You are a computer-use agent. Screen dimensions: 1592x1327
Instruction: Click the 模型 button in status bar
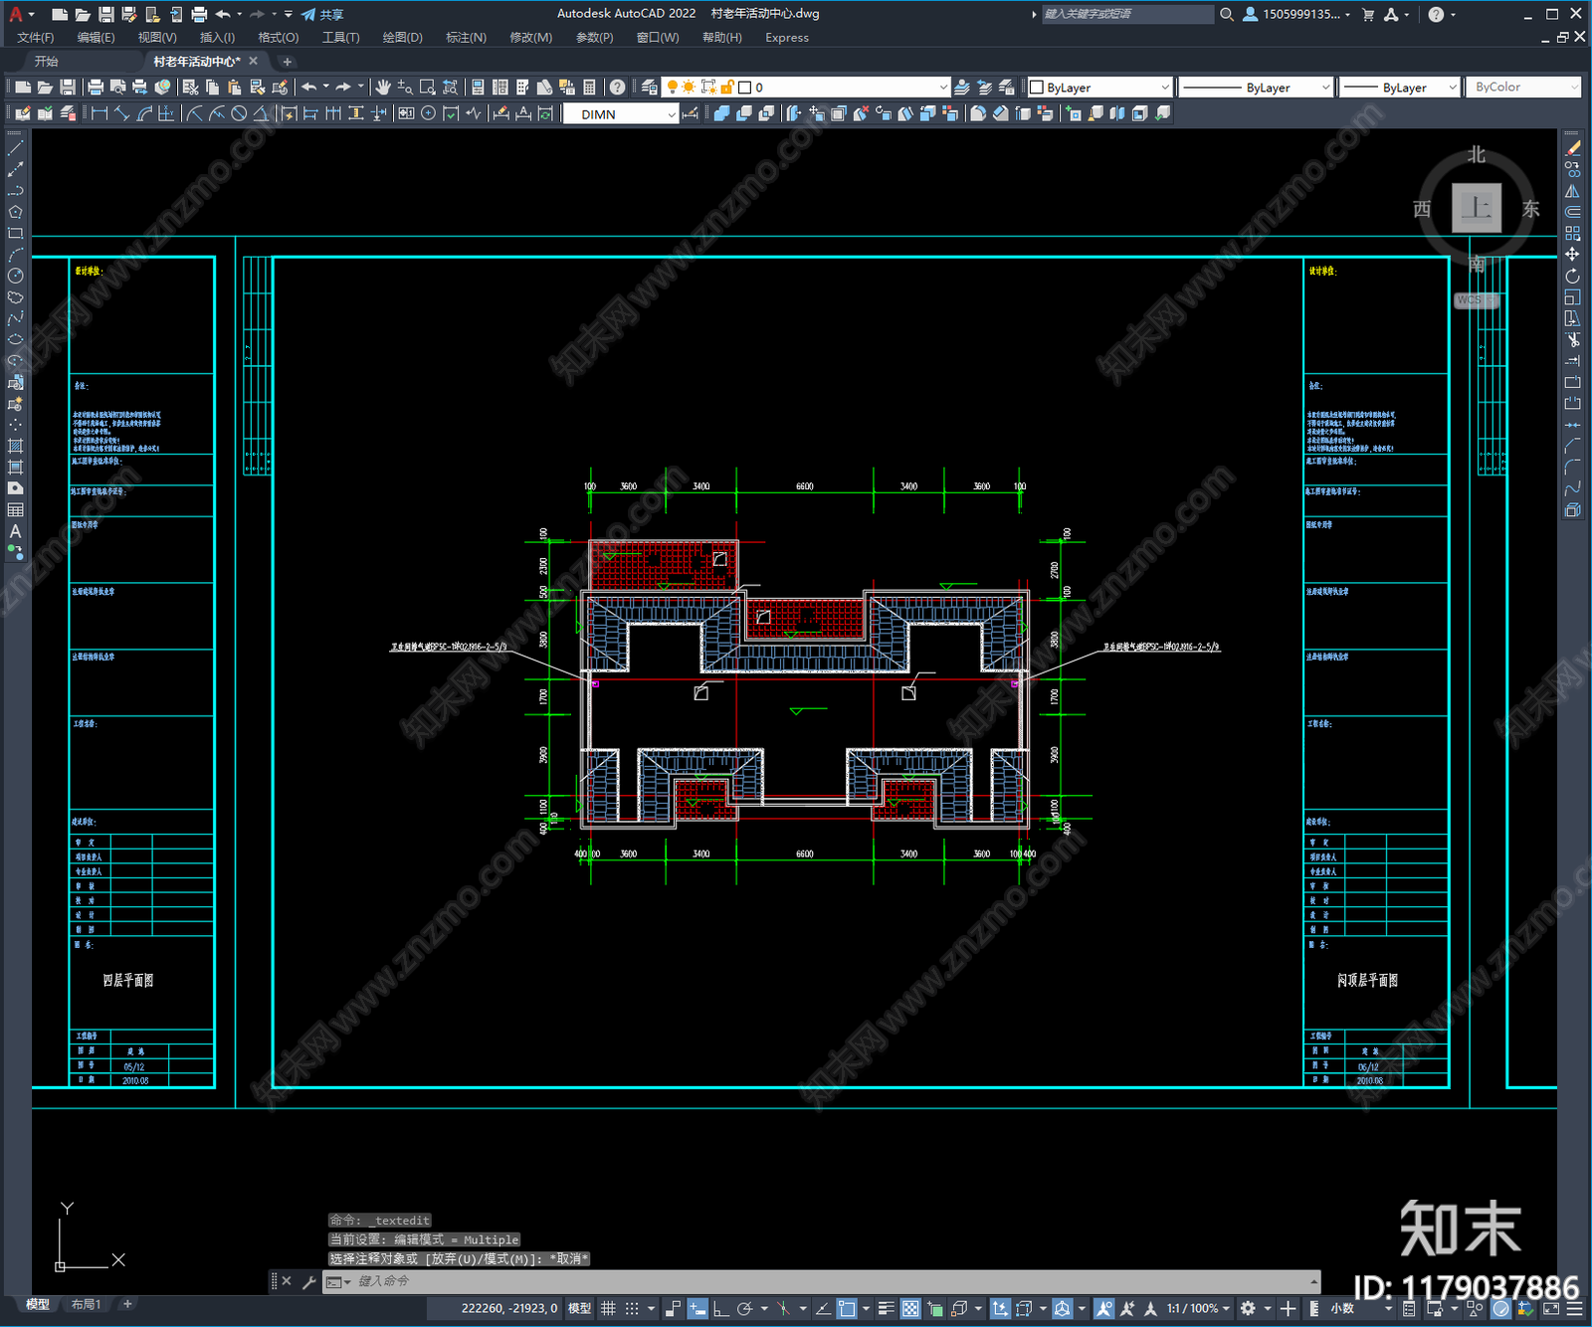coord(579,1308)
